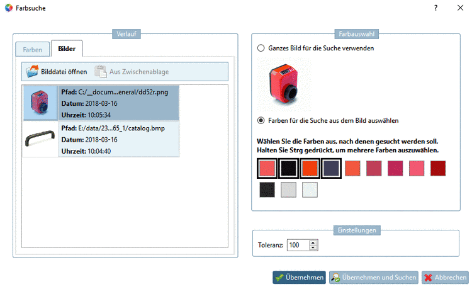
Task: Select the black swatch in first row
Action: pyautogui.click(x=288, y=168)
